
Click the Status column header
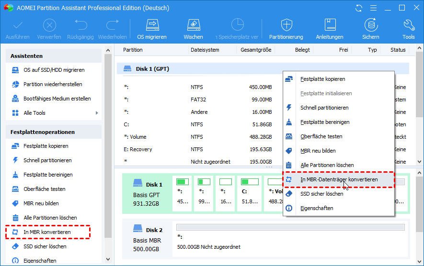398,50
